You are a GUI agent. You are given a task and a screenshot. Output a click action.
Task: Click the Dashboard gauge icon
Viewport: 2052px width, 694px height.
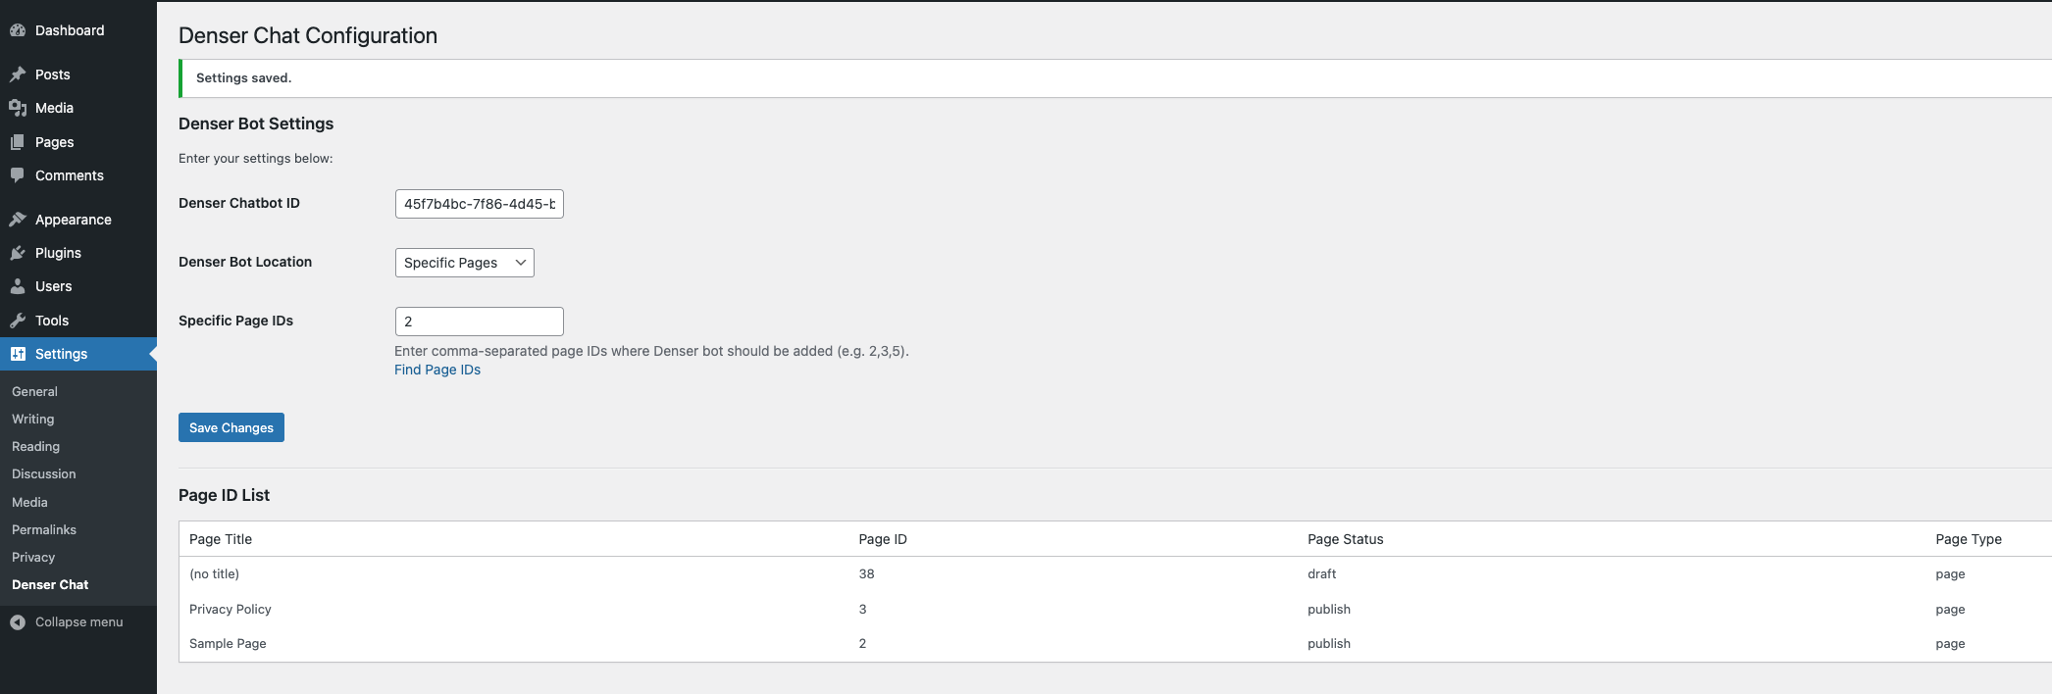point(18,30)
